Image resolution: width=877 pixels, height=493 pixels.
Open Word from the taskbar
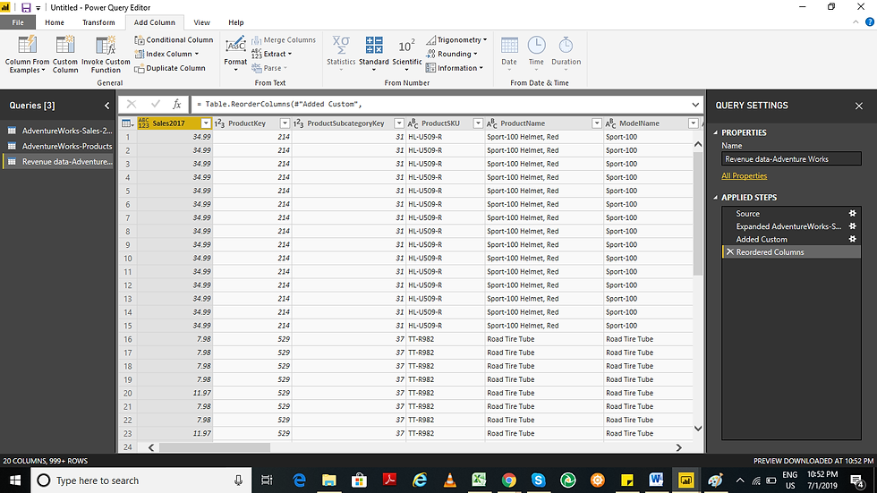[656, 480]
